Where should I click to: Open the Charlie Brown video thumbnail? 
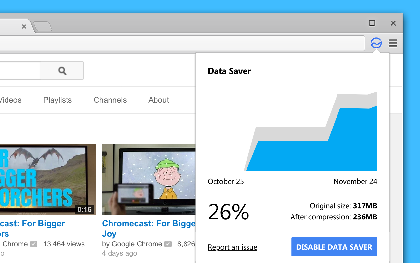click(x=149, y=179)
